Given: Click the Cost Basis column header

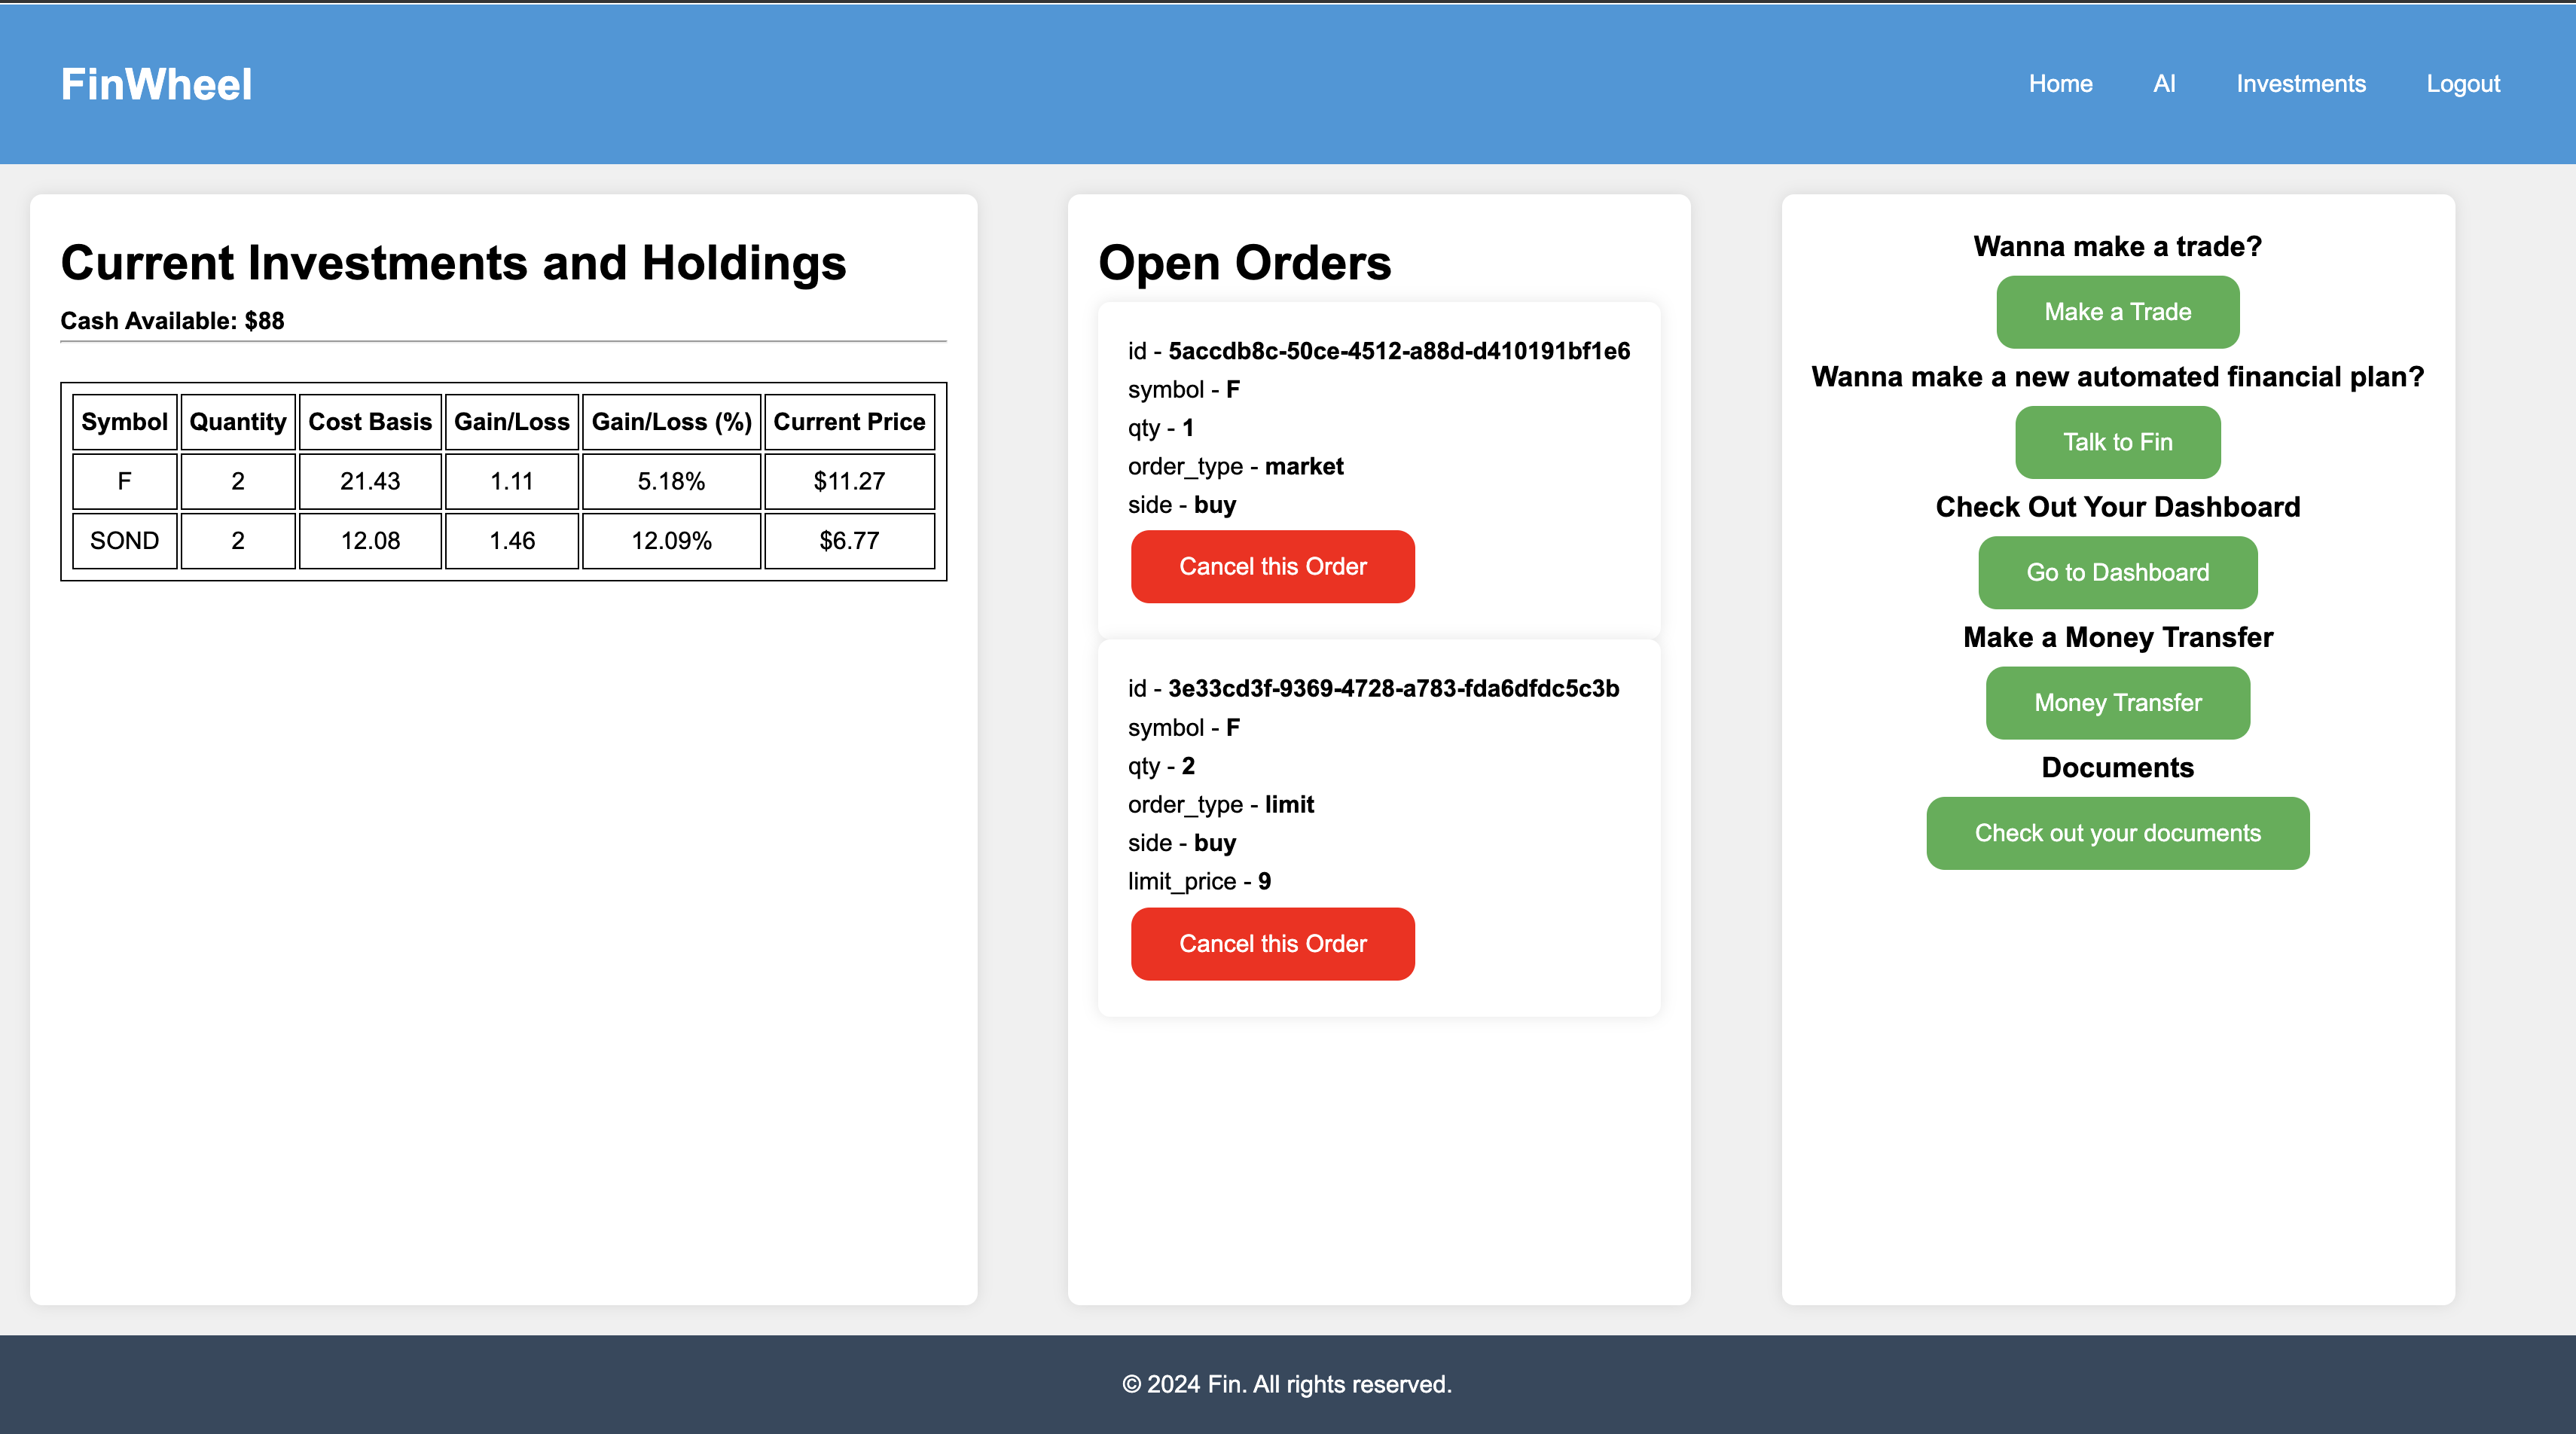Looking at the screenshot, I should pos(370,422).
